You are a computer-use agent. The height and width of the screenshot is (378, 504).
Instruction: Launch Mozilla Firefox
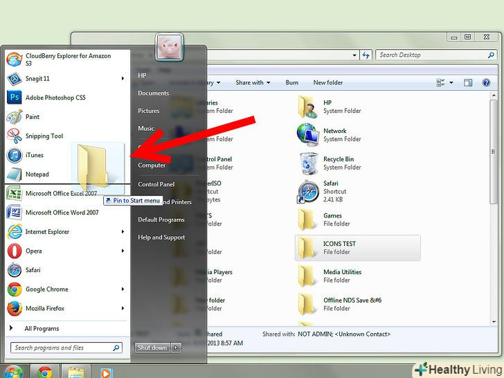click(x=68, y=308)
